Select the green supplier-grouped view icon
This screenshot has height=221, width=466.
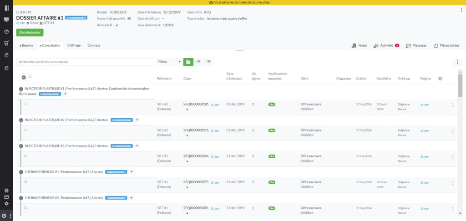pos(188,62)
